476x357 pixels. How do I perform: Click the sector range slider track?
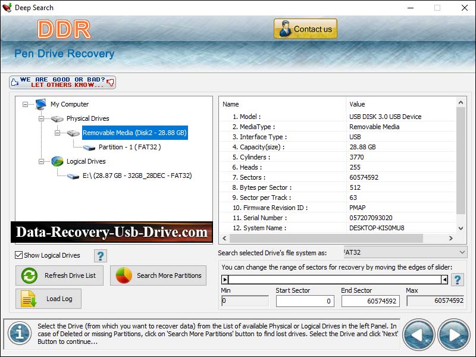pyautogui.click(x=334, y=279)
